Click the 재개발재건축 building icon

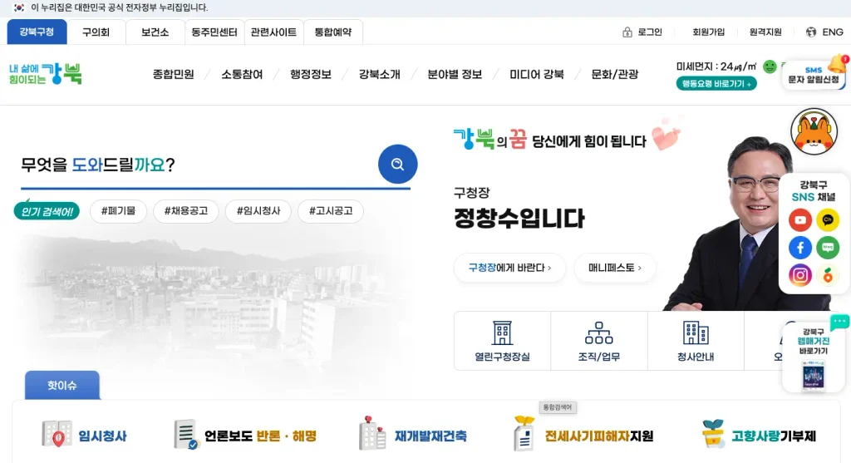coord(371,433)
